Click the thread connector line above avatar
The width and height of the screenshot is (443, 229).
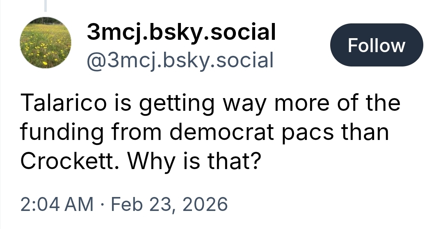[x=46, y=5]
